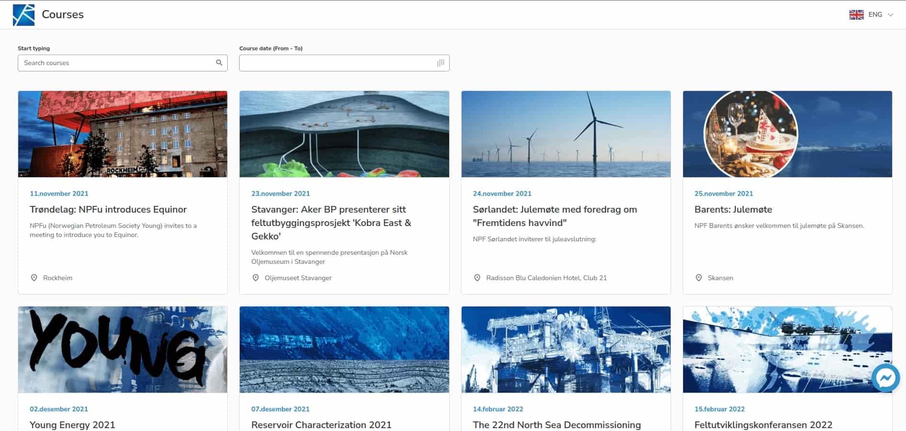Click the subsea field illustration thumbnail
This screenshot has width=906, height=431.
click(x=344, y=134)
